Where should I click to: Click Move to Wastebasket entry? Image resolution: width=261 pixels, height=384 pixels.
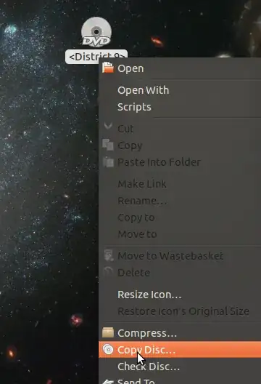click(x=180, y=256)
